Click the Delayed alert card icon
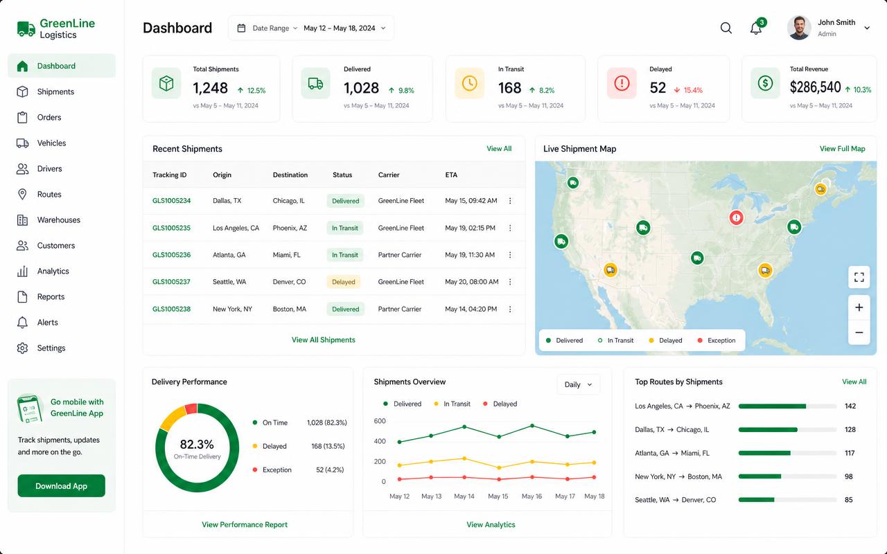The image size is (887, 554). (x=622, y=83)
